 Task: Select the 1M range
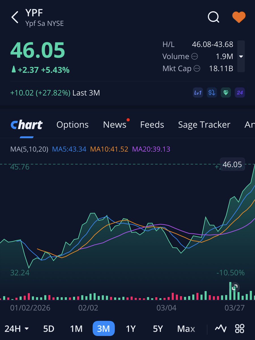pos(76,329)
